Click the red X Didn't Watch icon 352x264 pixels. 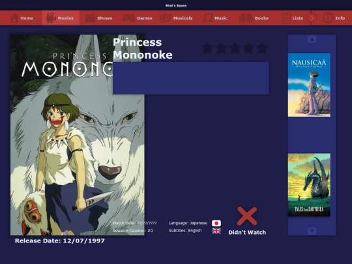pyautogui.click(x=247, y=216)
